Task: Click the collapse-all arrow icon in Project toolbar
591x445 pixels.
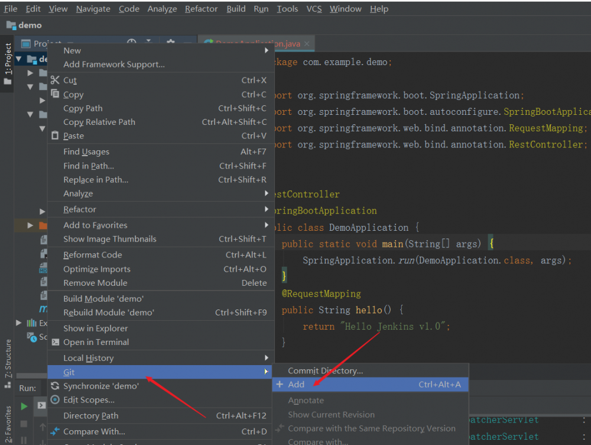Action: click(x=149, y=43)
